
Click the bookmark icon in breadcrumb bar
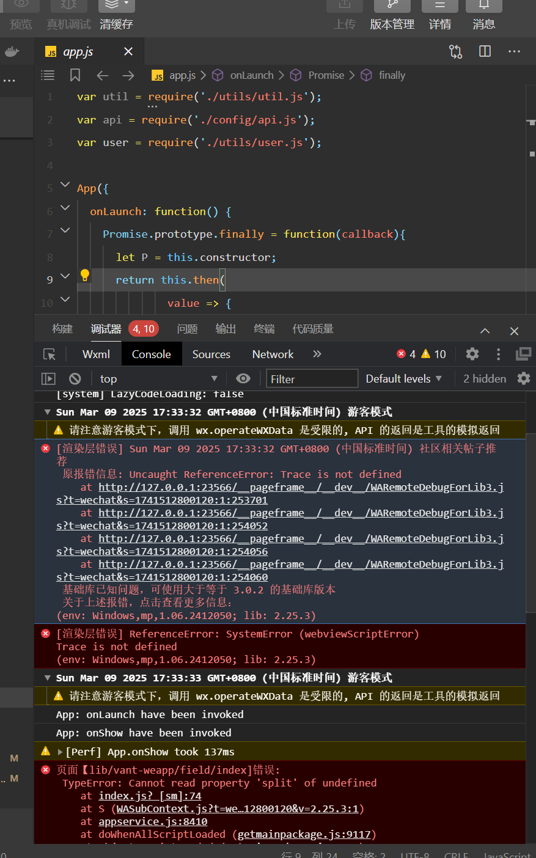[x=75, y=75]
